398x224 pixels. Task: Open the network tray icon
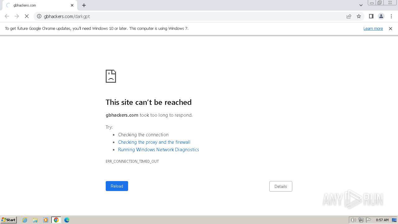coord(361,220)
